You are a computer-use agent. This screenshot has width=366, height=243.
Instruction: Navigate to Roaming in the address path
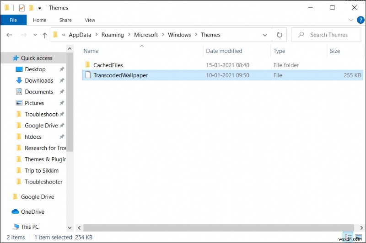(113, 35)
